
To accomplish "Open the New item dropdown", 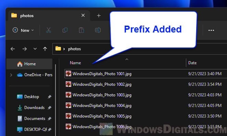I will [23, 30].
